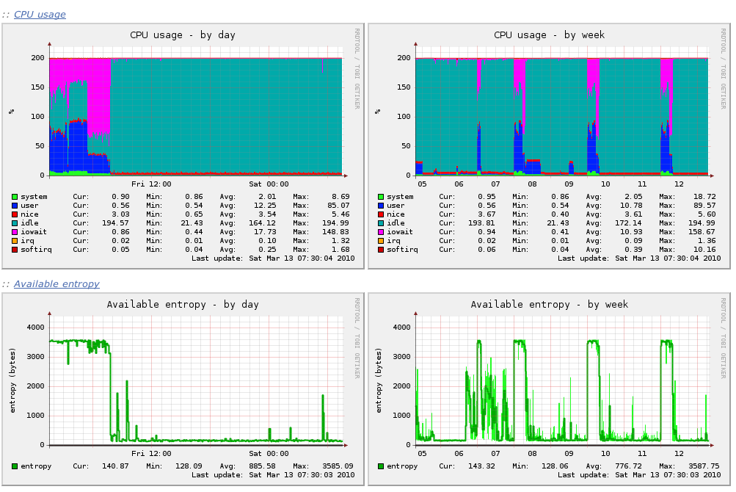Click the 'Available entropy - by day' title
This screenshot has height=492, width=736.
[183, 305]
